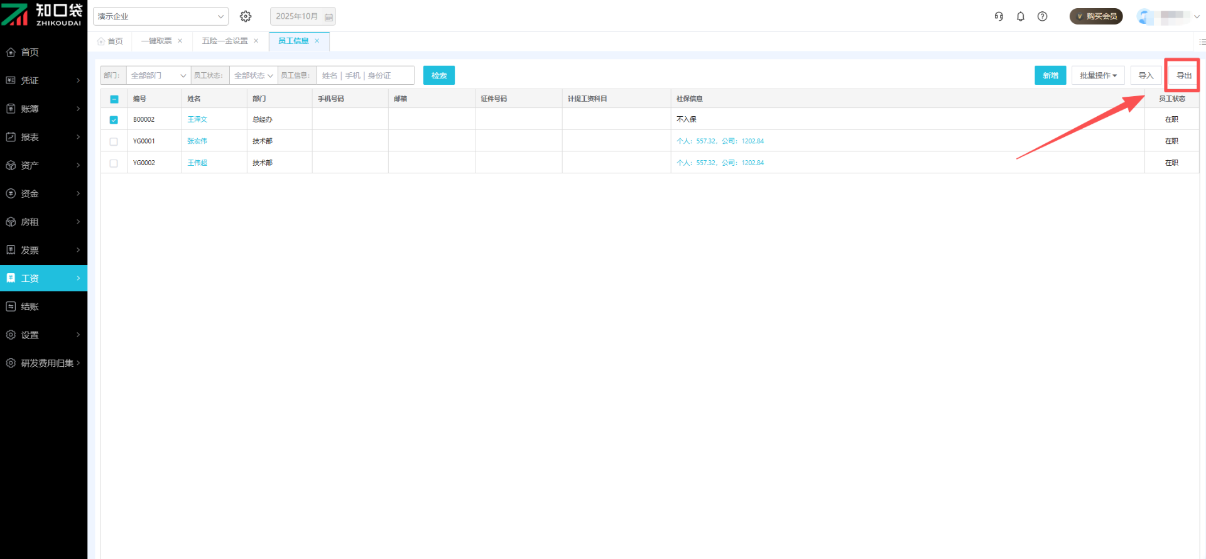
Task: Click the 发票 invoice icon in sidebar
Action: tap(11, 250)
